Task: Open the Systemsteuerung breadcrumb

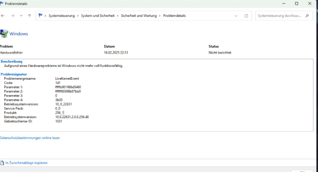Action: click(x=61, y=15)
